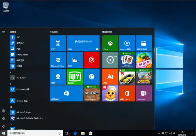The image size is (196, 136).
Task: Open Settings gear in Start sidebar
Action: point(4,119)
